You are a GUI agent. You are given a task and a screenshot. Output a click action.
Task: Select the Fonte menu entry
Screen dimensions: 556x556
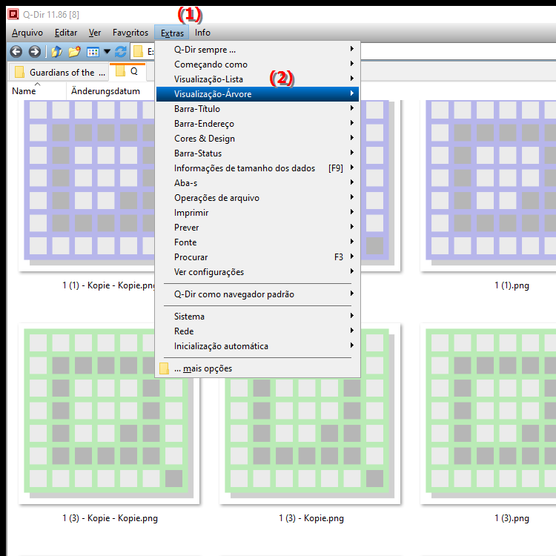257,242
